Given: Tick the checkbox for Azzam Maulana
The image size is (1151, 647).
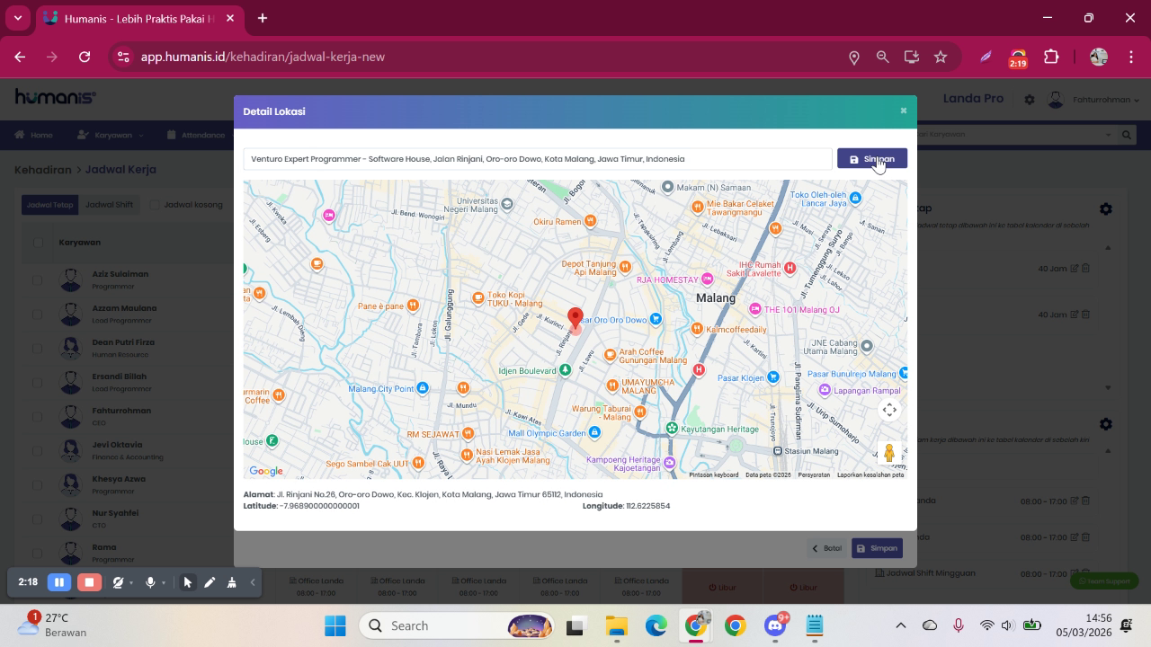Looking at the screenshot, I should [38, 315].
